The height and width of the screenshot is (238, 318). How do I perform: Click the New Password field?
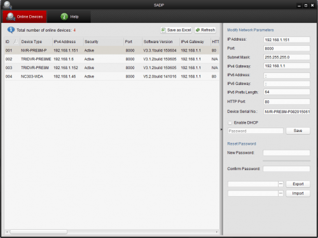pyautogui.click(x=286, y=153)
